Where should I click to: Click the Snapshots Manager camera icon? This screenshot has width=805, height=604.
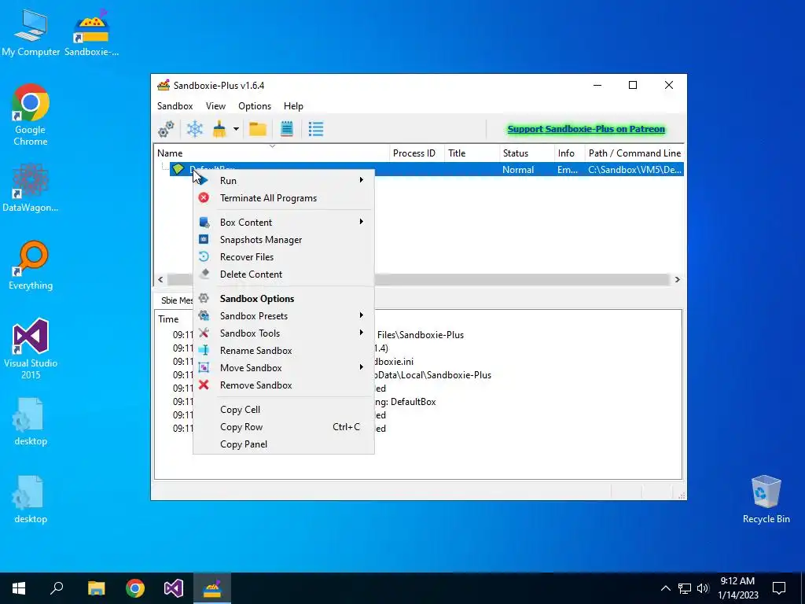204,239
